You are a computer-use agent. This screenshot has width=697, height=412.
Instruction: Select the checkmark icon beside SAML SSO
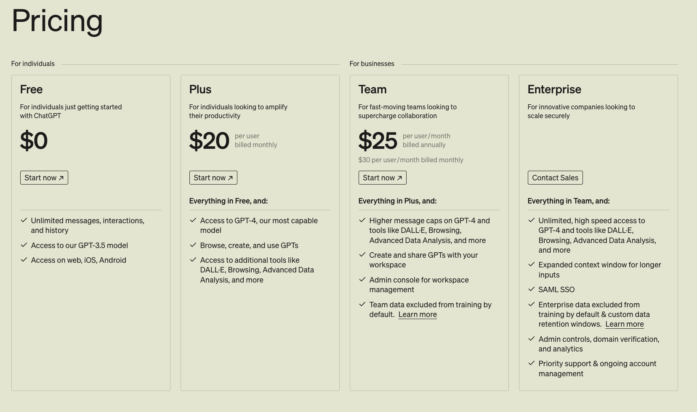[532, 289]
